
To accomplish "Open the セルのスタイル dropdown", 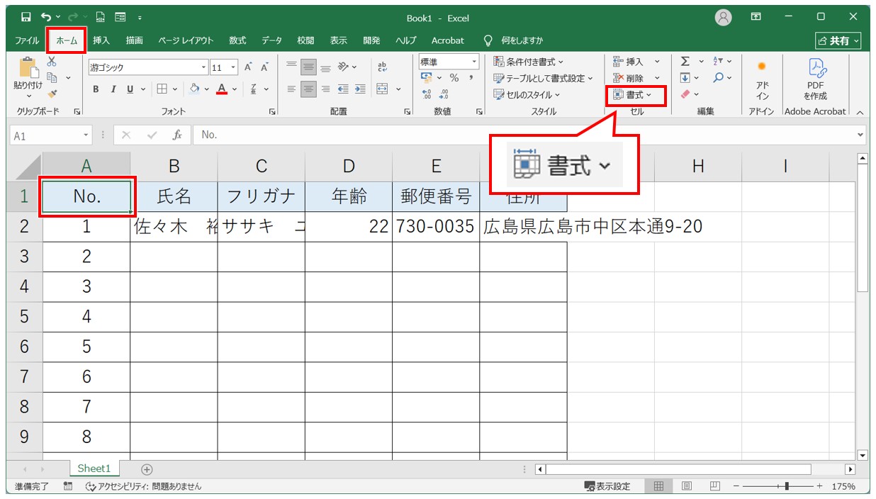I will pyautogui.click(x=527, y=94).
